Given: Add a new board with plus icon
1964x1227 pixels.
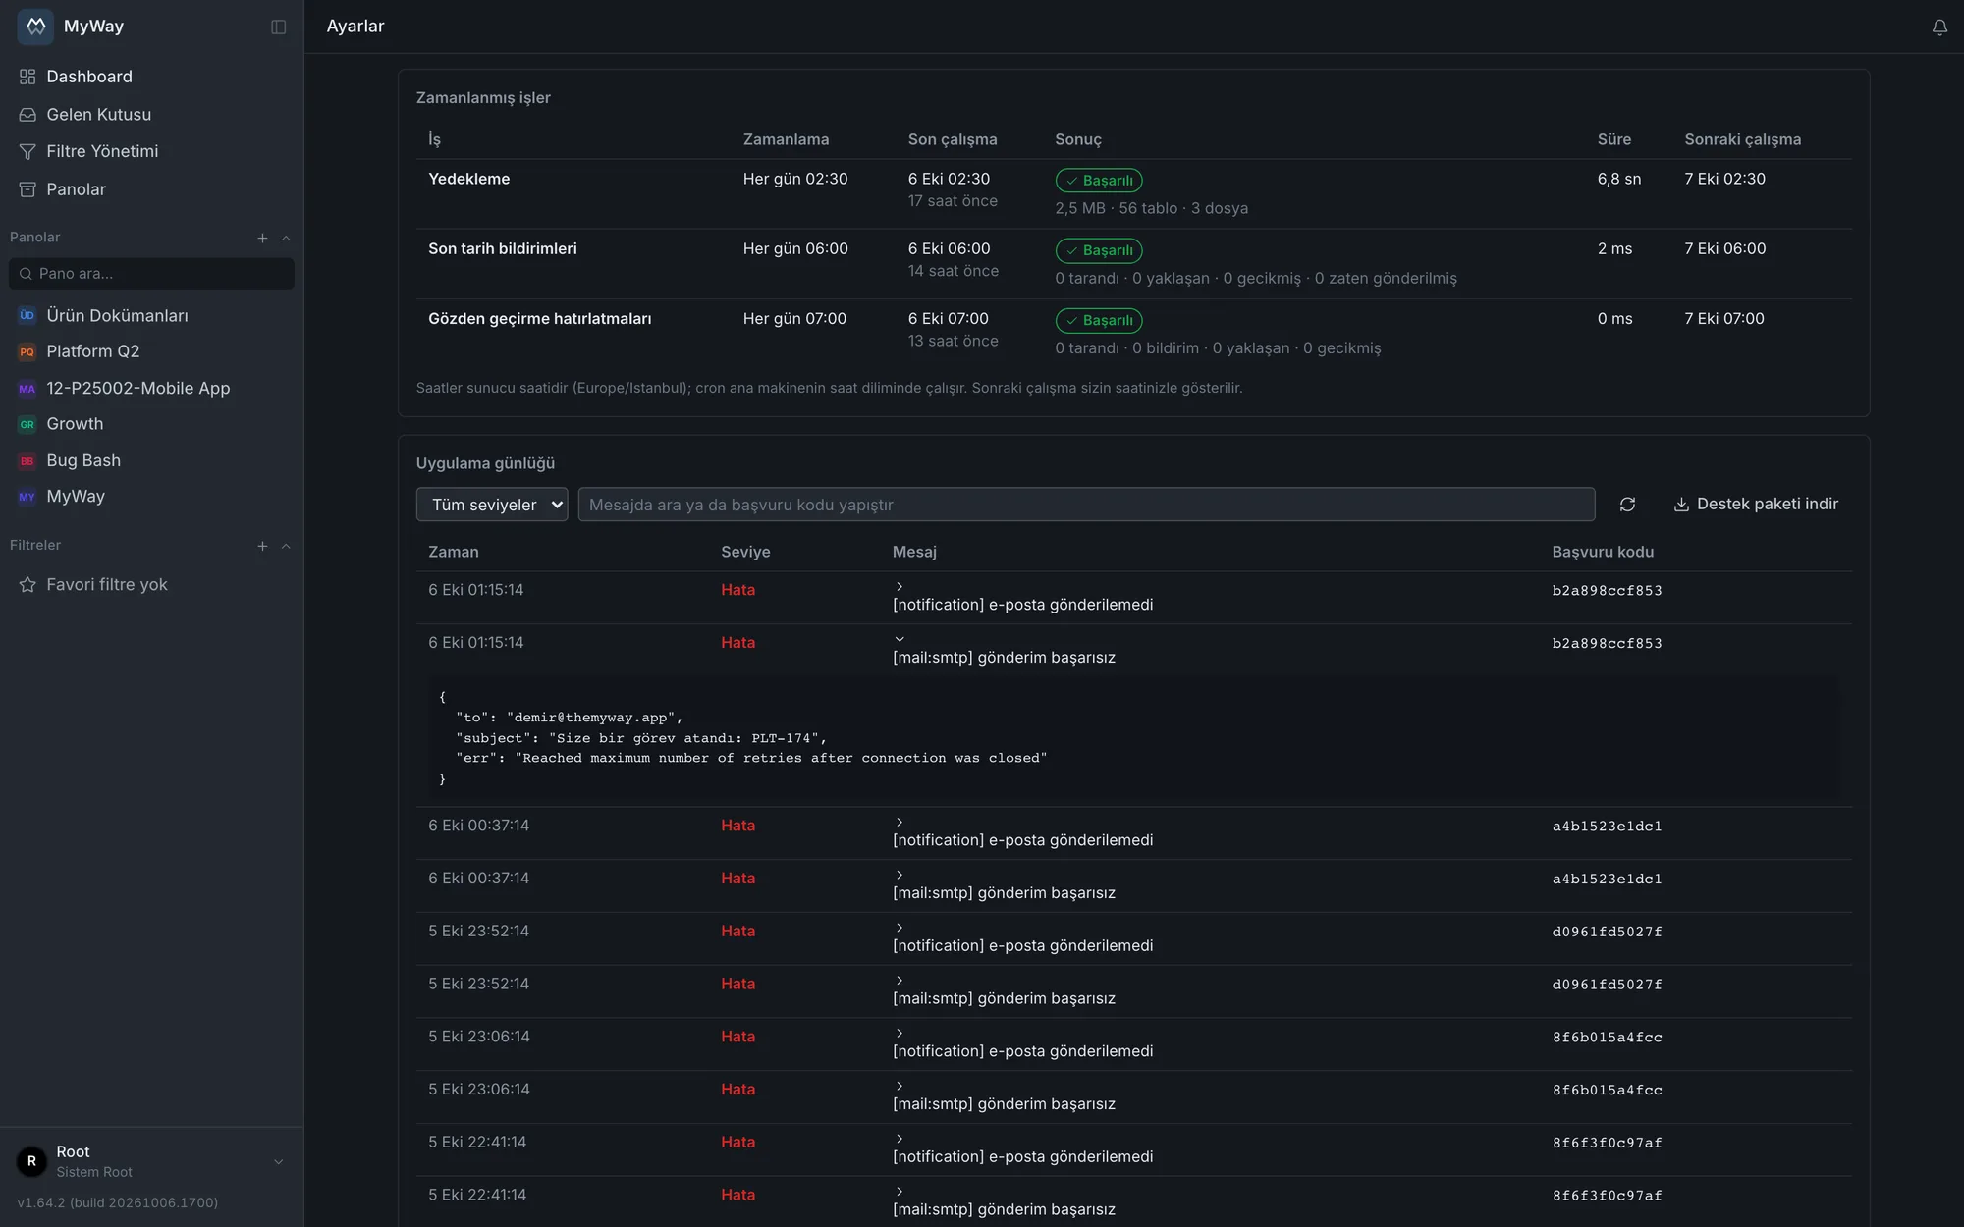Looking at the screenshot, I should click(x=262, y=238).
